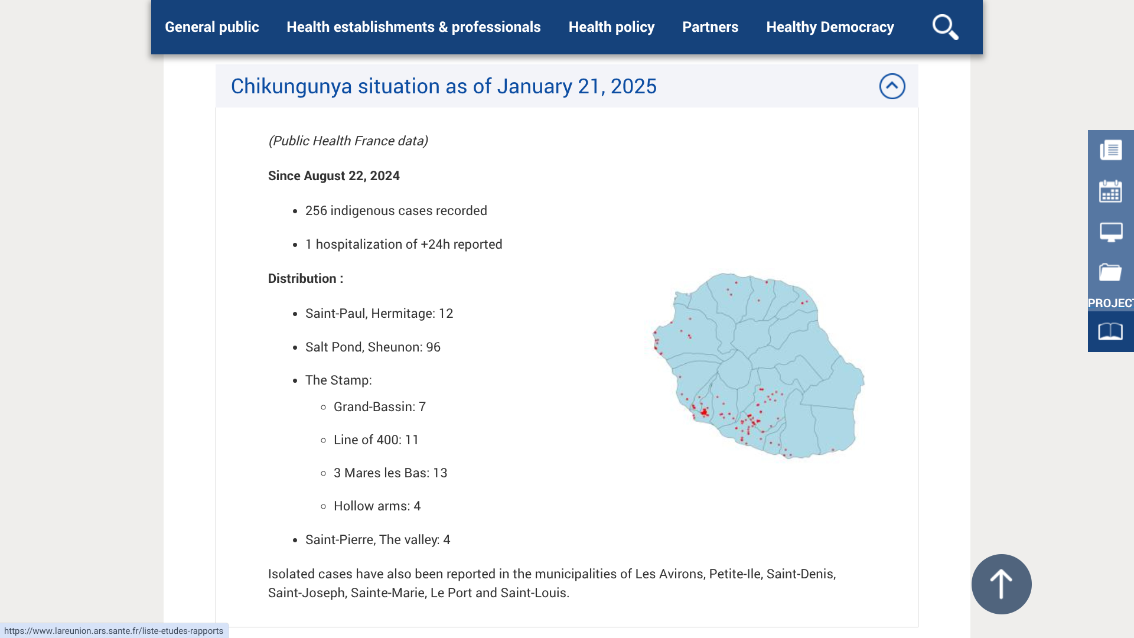Open the Health policy menu

click(x=611, y=27)
